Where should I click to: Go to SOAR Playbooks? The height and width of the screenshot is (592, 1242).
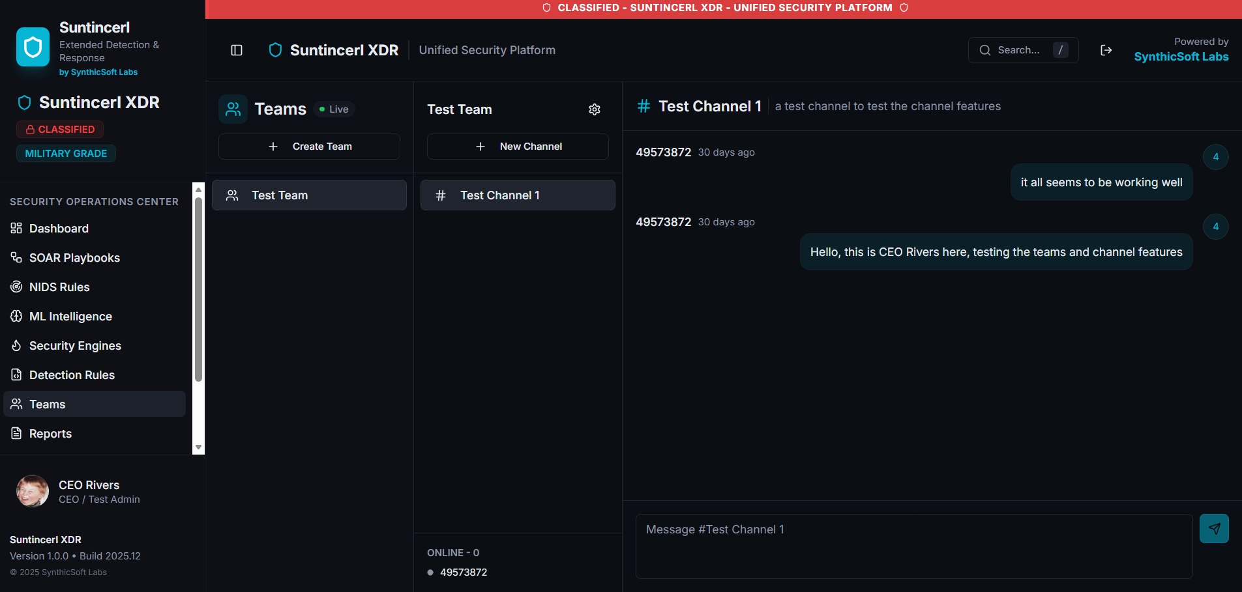point(74,258)
